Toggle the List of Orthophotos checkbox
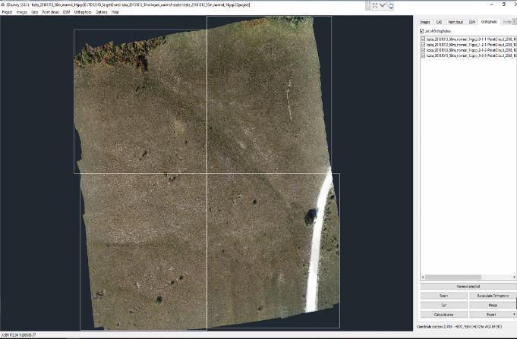Image resolution: width=517 pixels, height=339 pixels. coord(421,31)
